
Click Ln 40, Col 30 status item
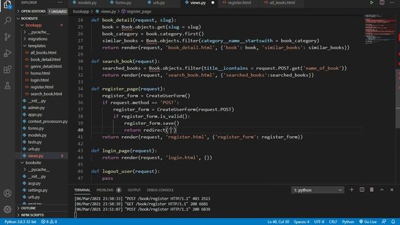(278, 222)
